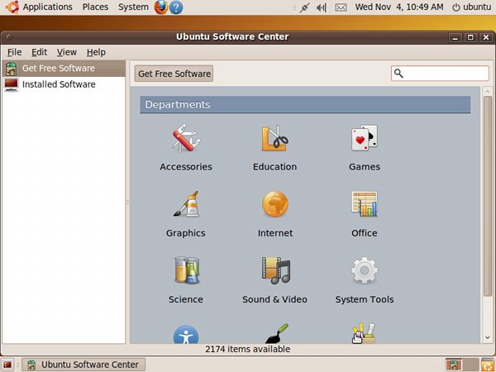The height and width of the screenshot is (372, 496).
Task: Open the blue accessibility figure department icon
Action: pos(186,335)
